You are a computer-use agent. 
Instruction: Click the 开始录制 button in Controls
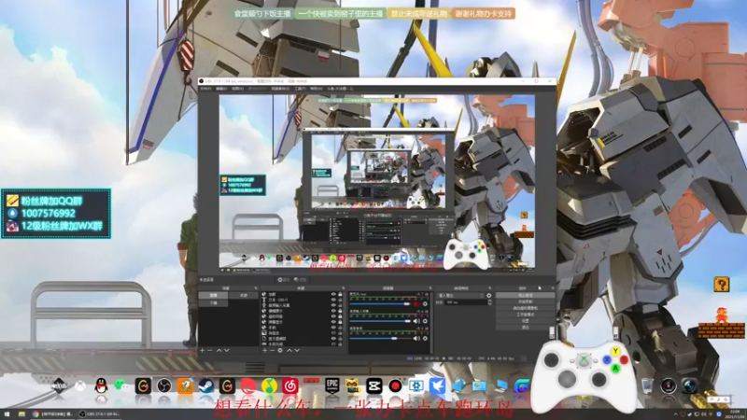coord(525,301)
